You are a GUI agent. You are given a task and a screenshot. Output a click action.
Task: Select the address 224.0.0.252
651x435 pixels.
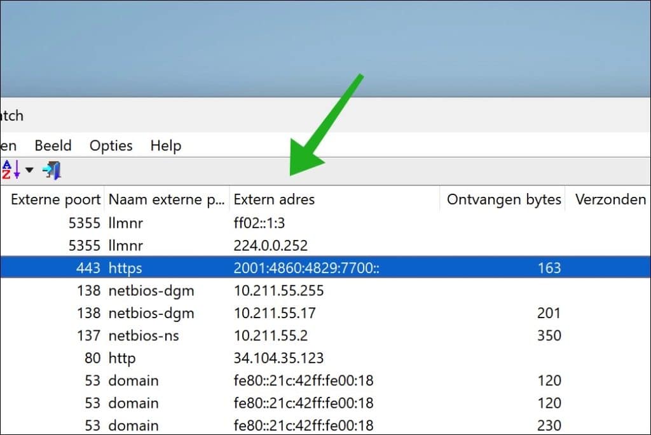click(x=270, y=246)
